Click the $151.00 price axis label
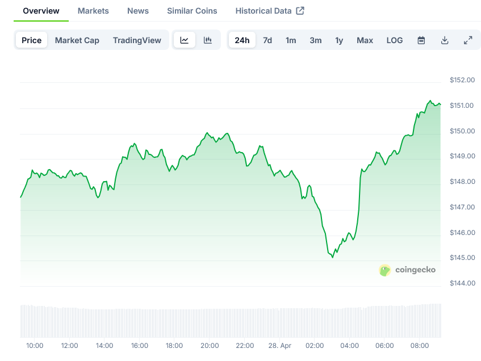The image size is (481, 361). (x=462, y=106)
